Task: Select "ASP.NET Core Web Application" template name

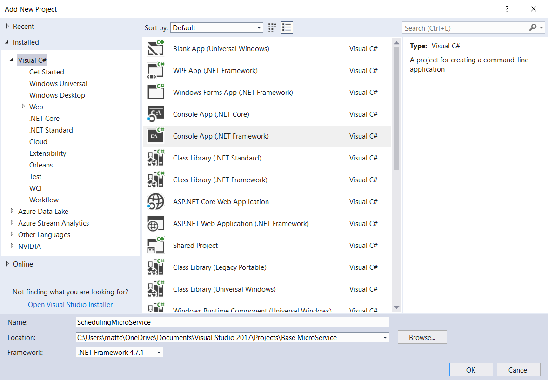Action: [221, 202]
